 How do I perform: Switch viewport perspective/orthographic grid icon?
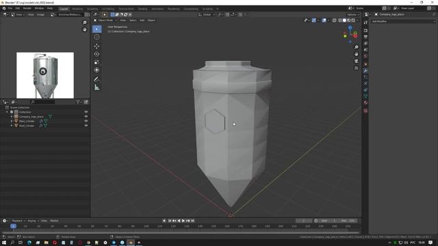point(356,68)
